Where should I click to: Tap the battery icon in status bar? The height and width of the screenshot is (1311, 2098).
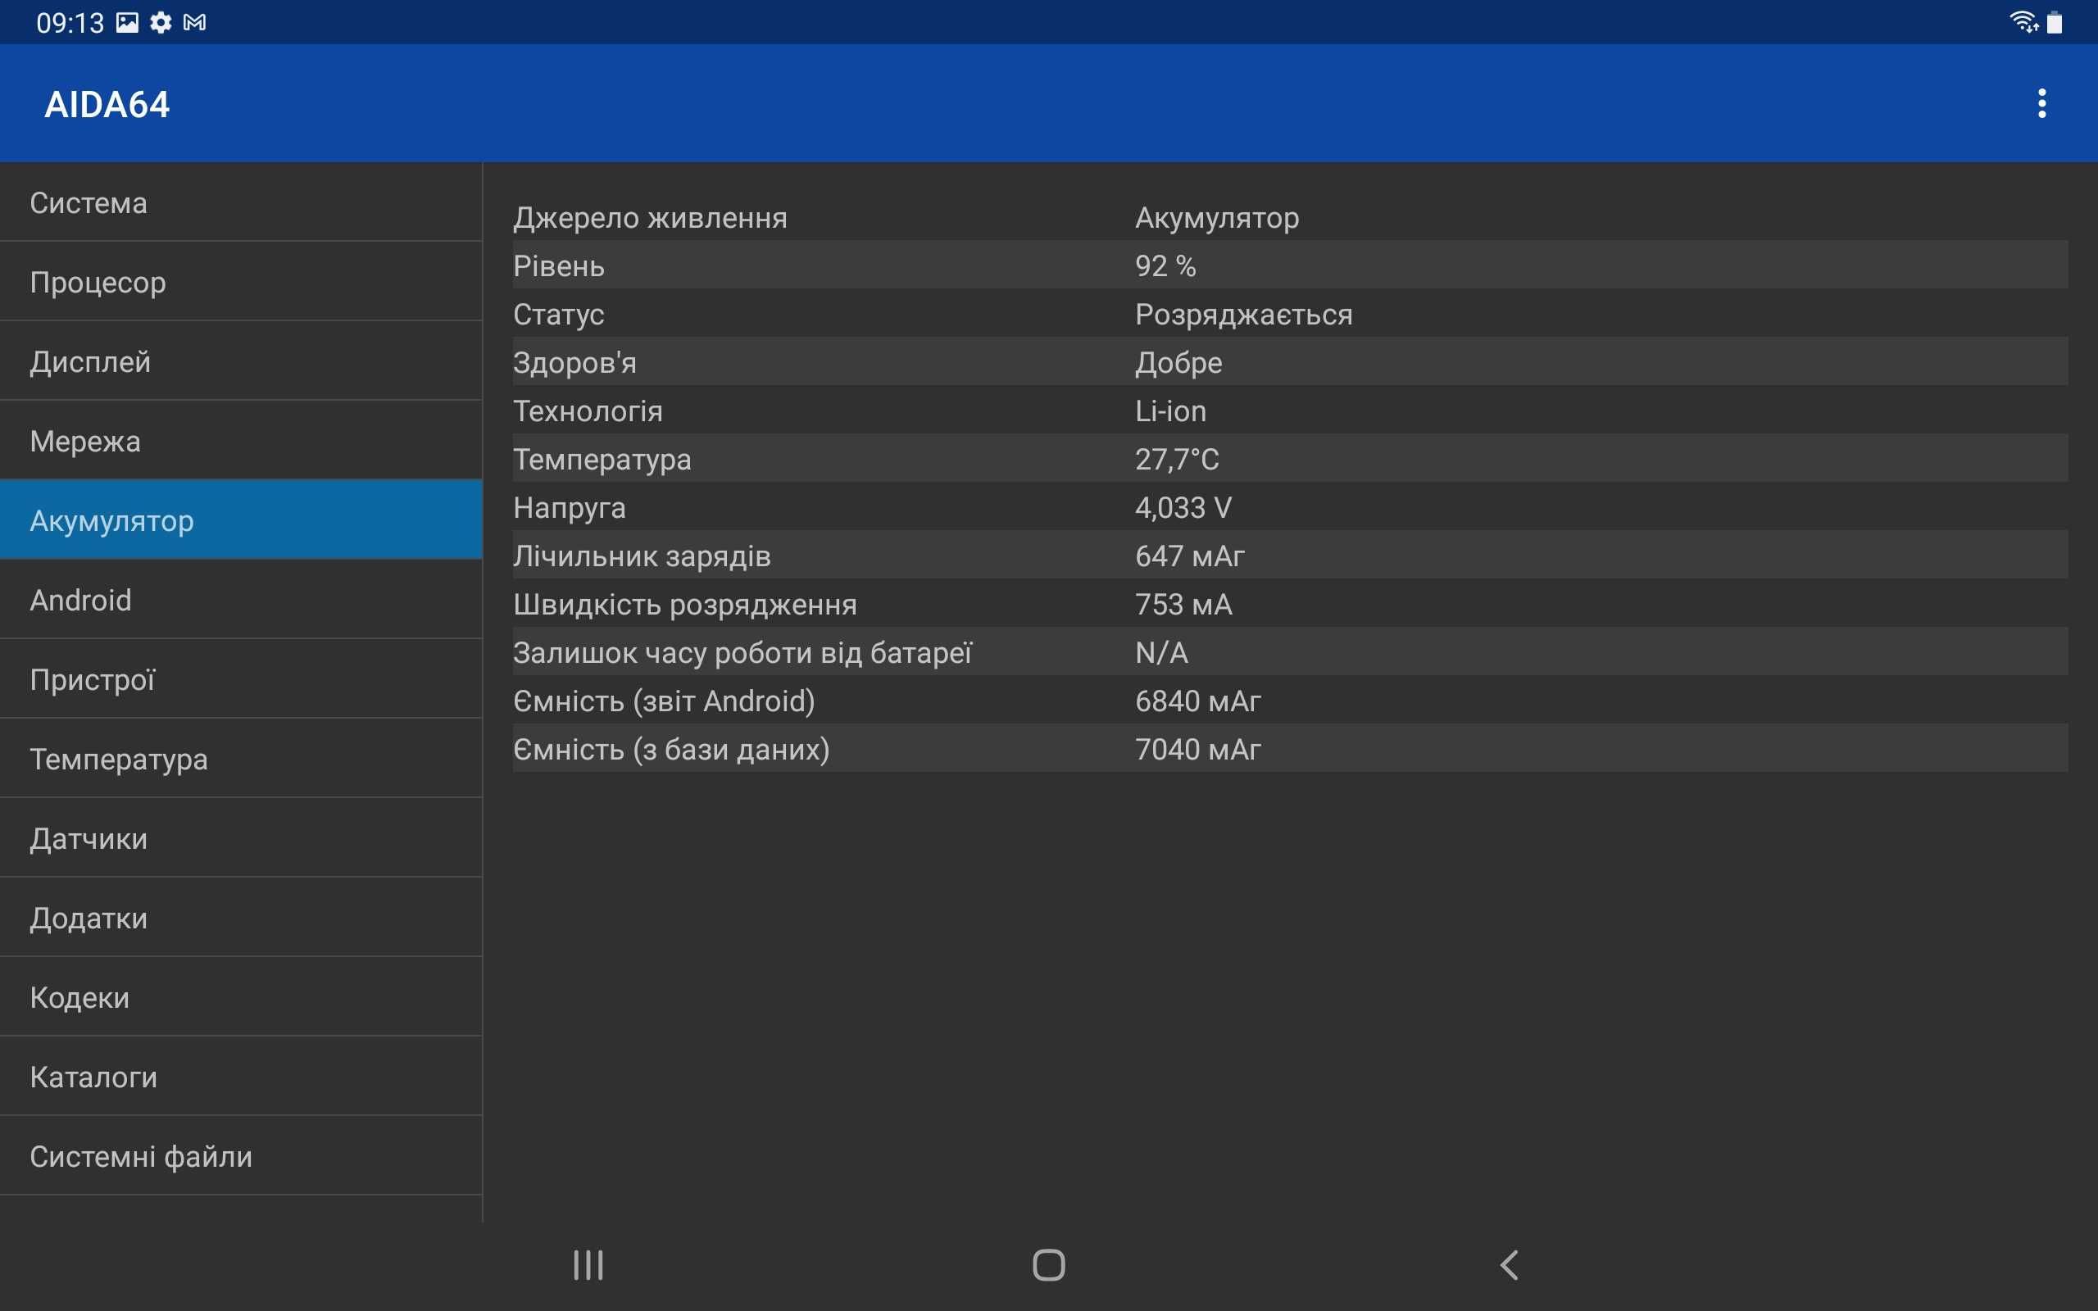point(2055,21)
